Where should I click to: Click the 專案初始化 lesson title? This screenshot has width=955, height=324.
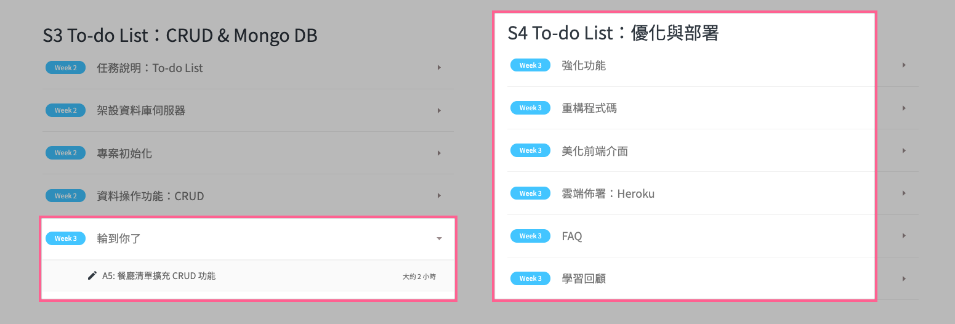click(124, 153)
